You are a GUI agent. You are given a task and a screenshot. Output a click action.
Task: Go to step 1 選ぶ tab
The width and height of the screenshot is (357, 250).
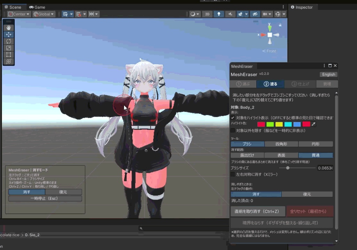(x=243, y=84)
